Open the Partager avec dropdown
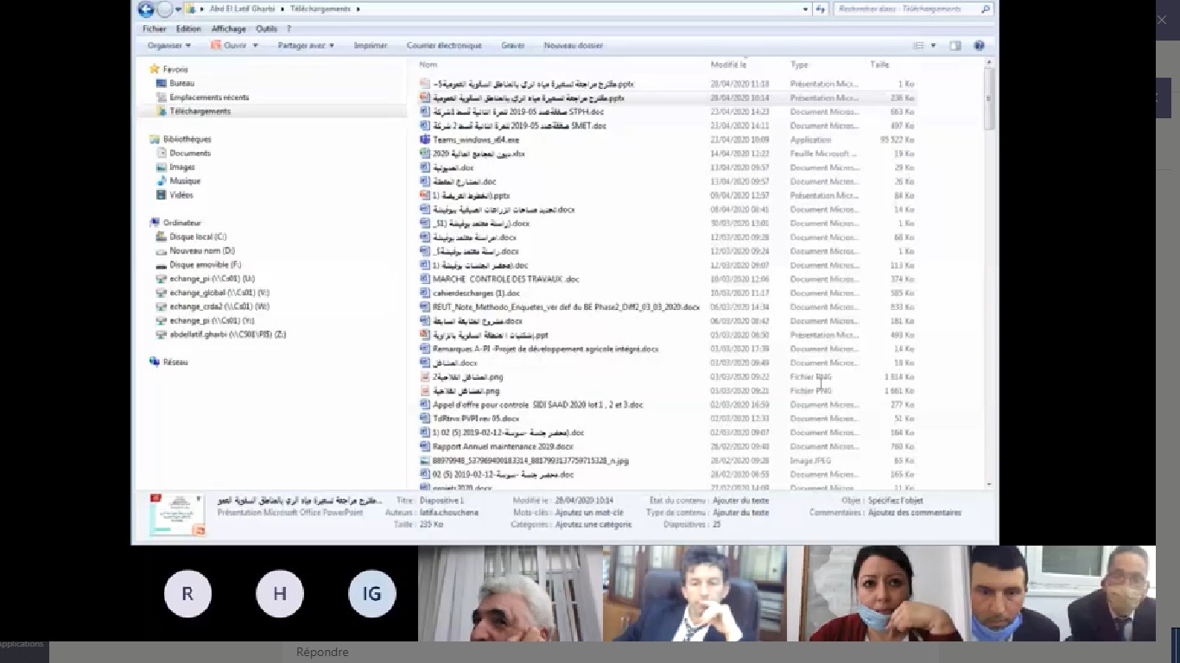Image resolution: width=1180 pixels, height=663 pixels. point(306,45)
